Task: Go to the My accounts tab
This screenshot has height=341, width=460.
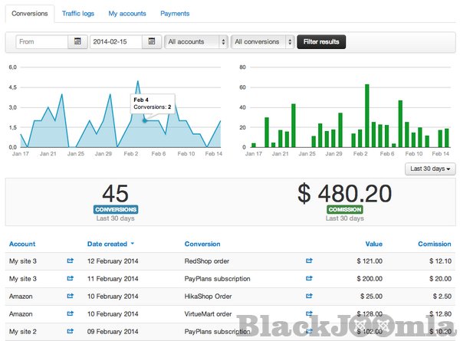Action: pyautogui.click(x=127, y=14)
